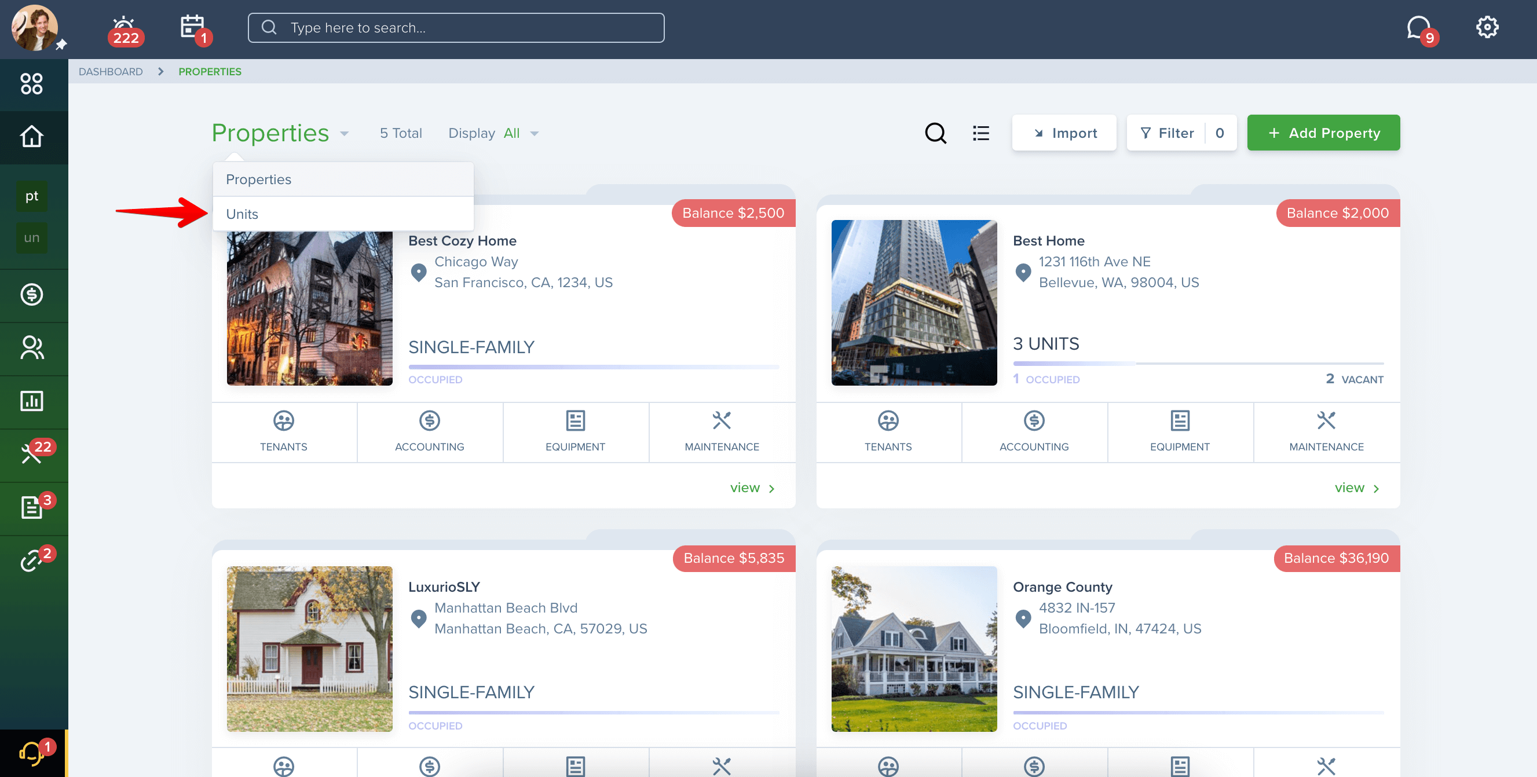The height and width of the screenshot is (777, 1537).
Task: Open Equipment for Best Cozy Home
Action: coord(575,432)
